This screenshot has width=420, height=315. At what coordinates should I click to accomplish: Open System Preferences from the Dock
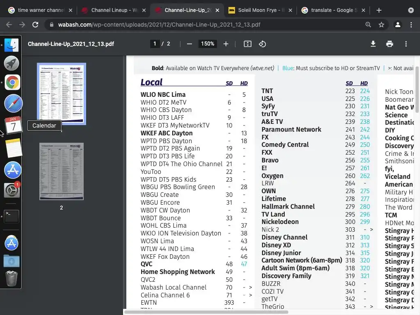(12, 190)
